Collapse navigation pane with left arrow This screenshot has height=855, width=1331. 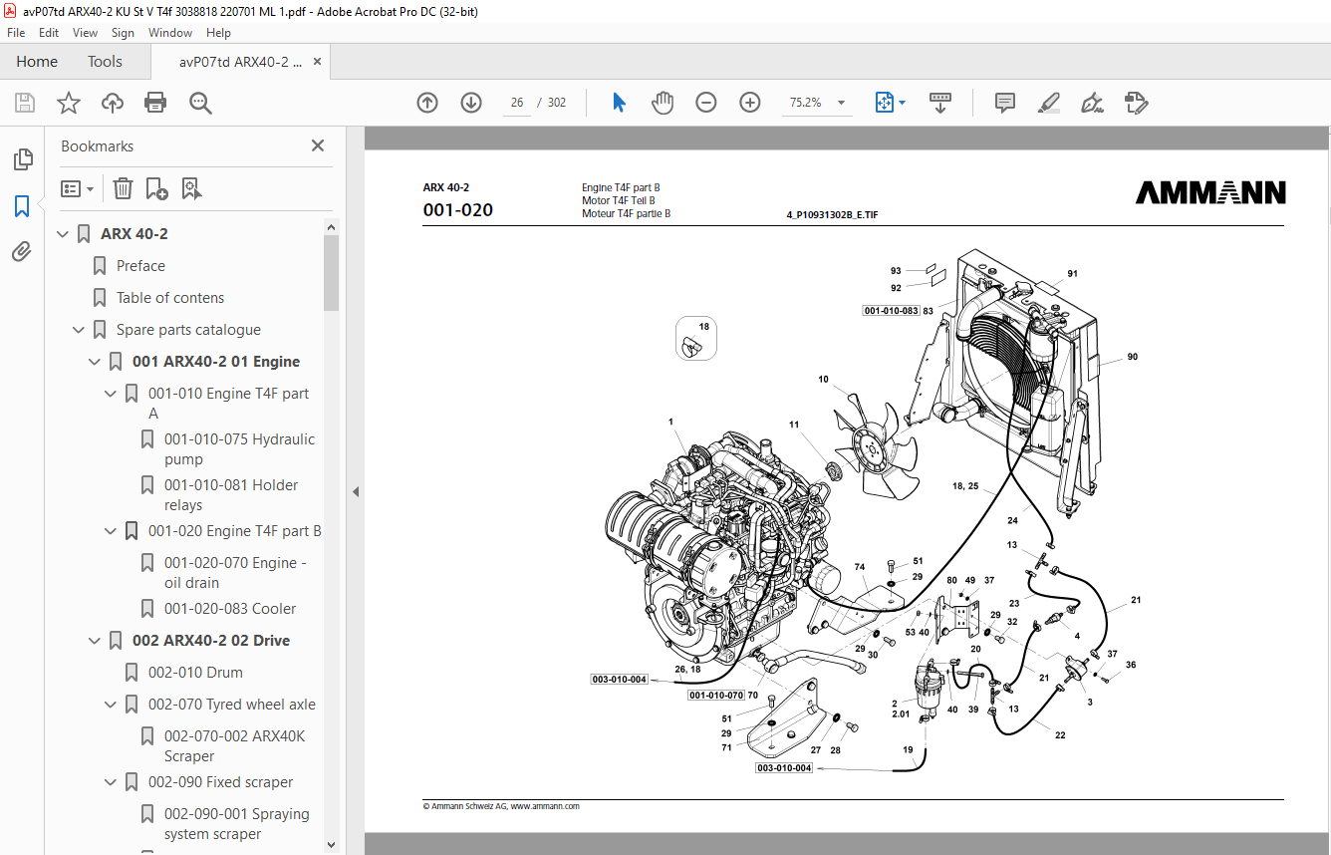[x=356, y=491]
